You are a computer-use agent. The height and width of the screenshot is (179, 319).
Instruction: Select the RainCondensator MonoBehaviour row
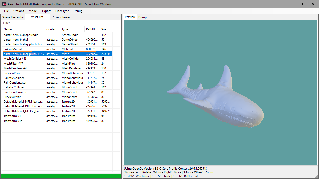57,83
